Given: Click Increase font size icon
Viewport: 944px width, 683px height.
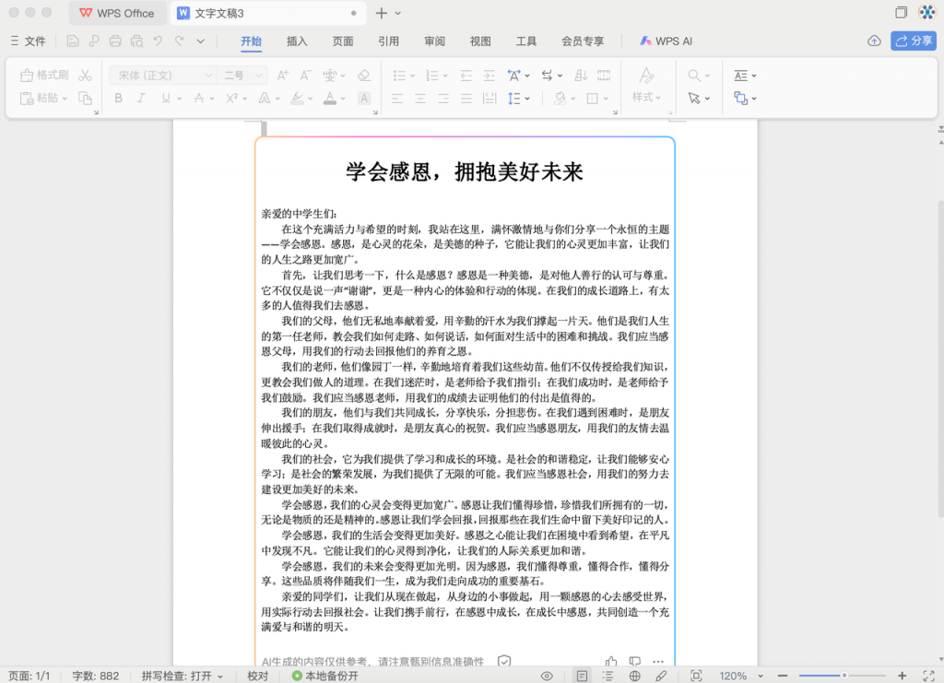Looking at the screenshot, I should pyautogui.click(x=282, y=76).
